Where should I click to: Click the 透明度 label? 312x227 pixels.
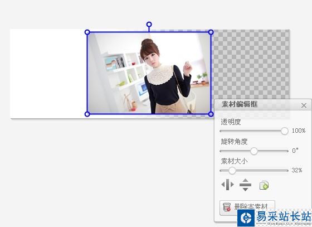point(231,122)
